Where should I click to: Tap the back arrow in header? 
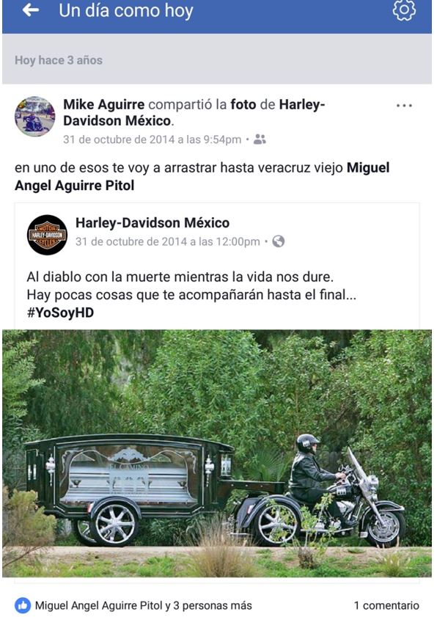pos(31,10)
